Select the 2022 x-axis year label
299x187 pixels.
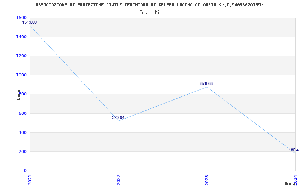(x=118, y=180)
